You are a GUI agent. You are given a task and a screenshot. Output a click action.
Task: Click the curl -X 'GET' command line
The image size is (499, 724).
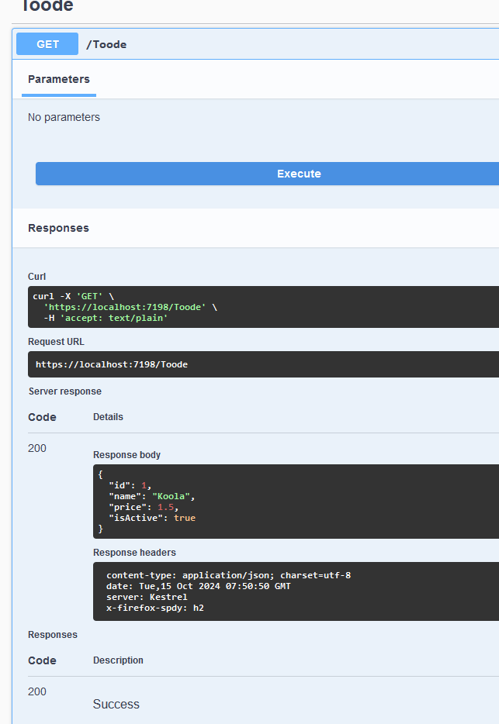pyautogui.click(x=73, y=296)
